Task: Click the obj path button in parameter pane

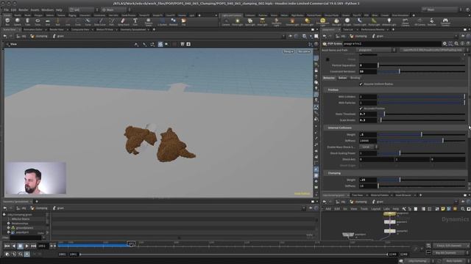Action: click(340, 36)
